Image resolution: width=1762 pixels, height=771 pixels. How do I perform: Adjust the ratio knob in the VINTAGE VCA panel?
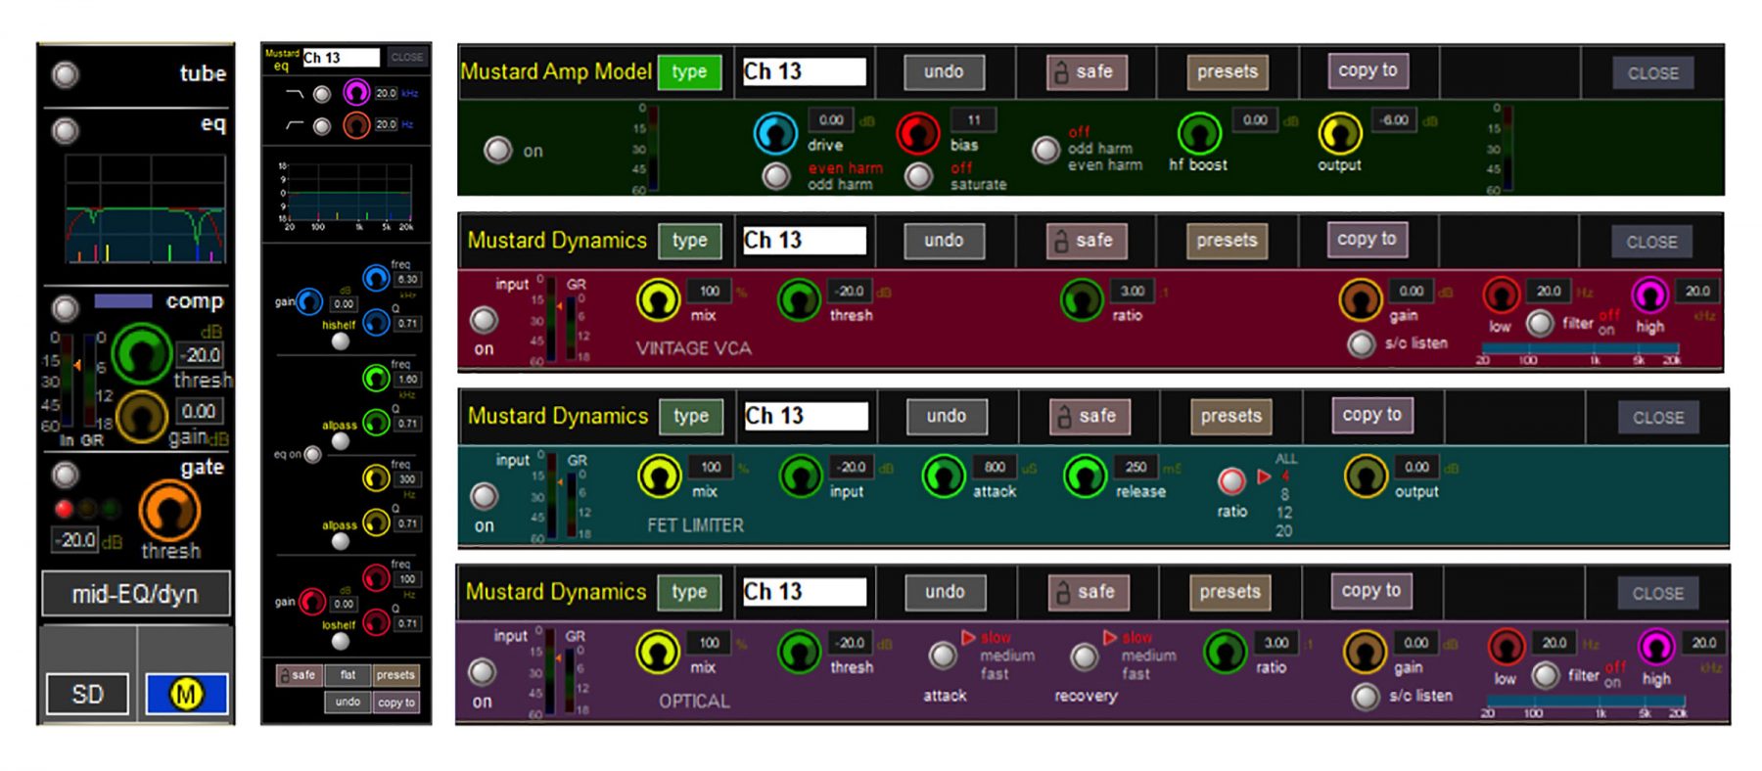(x=1083, y=300)
